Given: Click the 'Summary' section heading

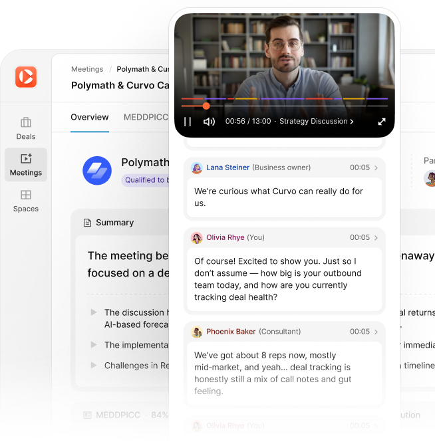Looking at the screenshot, I should (x=114, y=223).
